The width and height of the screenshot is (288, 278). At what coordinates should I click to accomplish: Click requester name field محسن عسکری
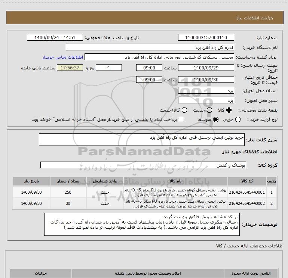(x=159, y=57)
